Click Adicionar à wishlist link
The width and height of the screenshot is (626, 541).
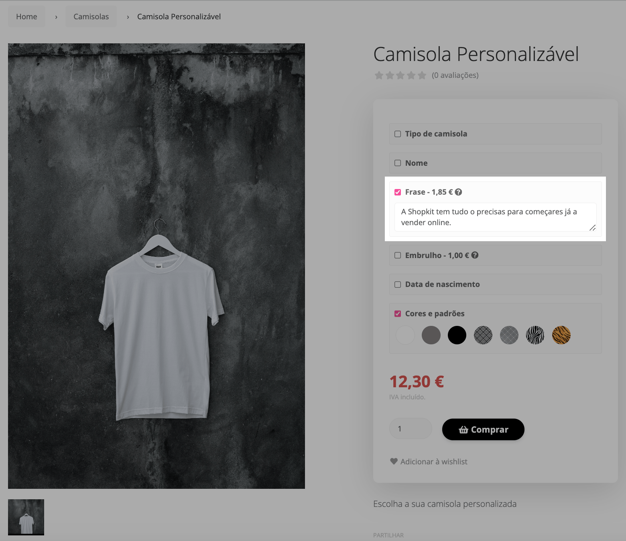tap(434, 462)
